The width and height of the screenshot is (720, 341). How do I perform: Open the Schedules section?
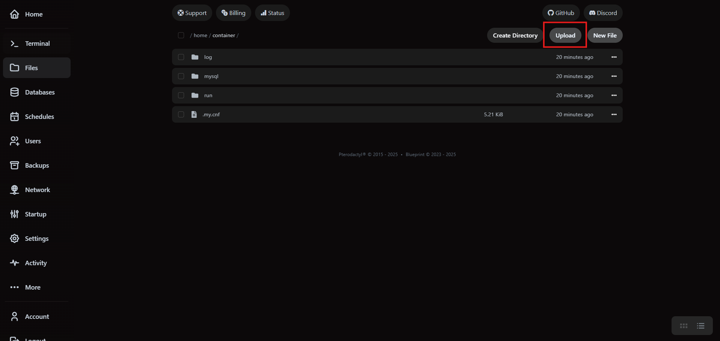point(14,116)
